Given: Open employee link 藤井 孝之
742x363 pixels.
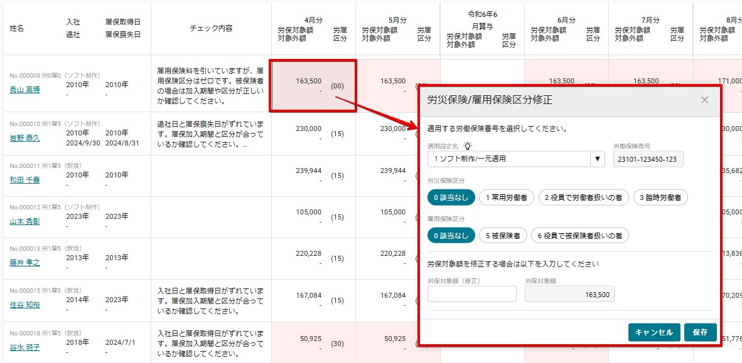Looking at the screenshot, I should tap(25, 263).
